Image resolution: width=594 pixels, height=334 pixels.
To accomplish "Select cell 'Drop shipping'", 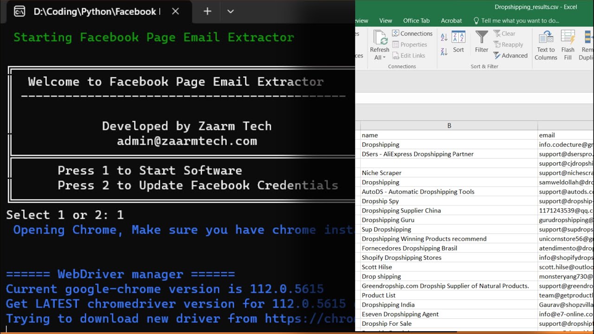I will [x=449, y=276].
